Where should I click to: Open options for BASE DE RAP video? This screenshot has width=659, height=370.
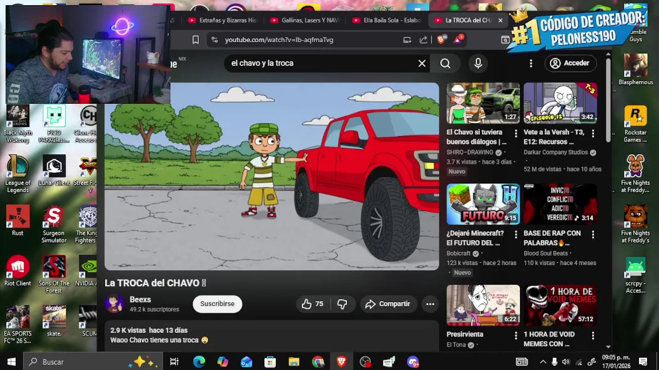point(593,234)
